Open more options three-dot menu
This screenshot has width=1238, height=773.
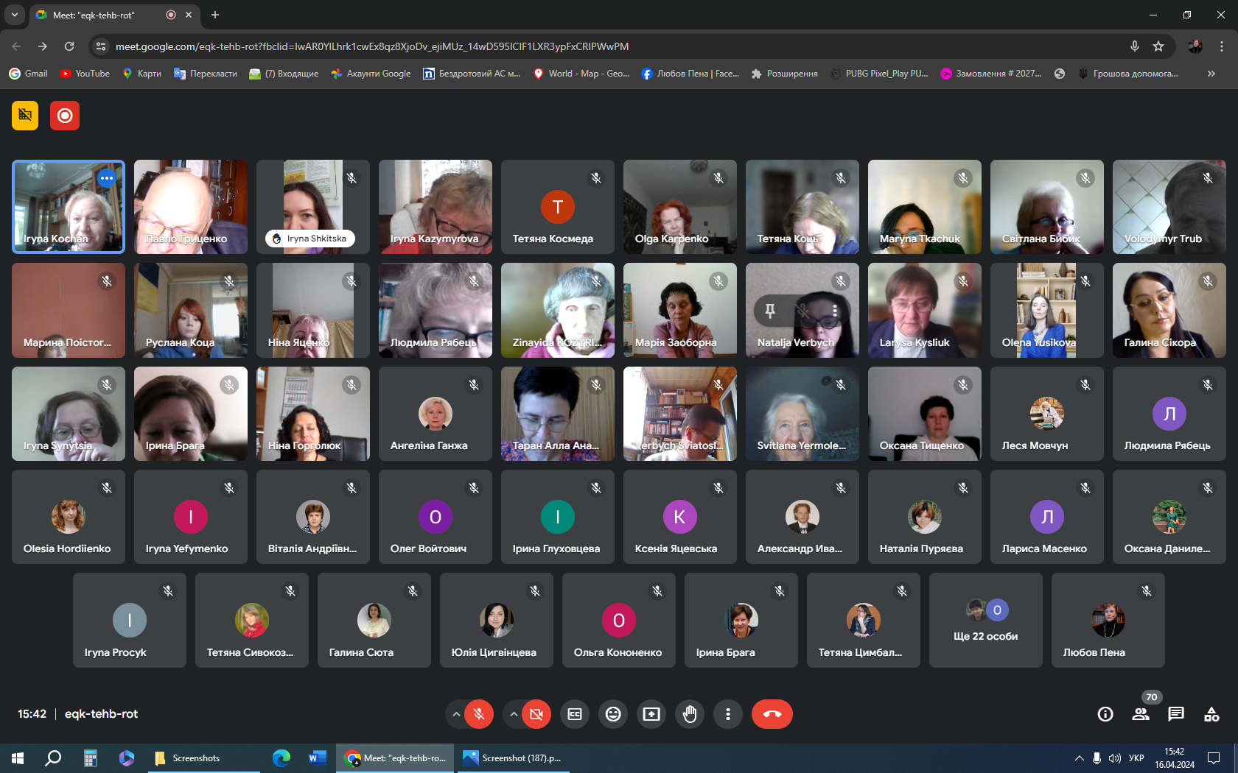728,714
